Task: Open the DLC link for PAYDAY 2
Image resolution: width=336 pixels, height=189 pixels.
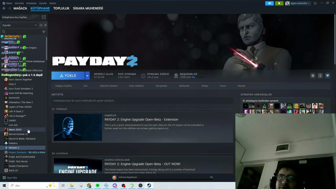Action: point(86,86)
